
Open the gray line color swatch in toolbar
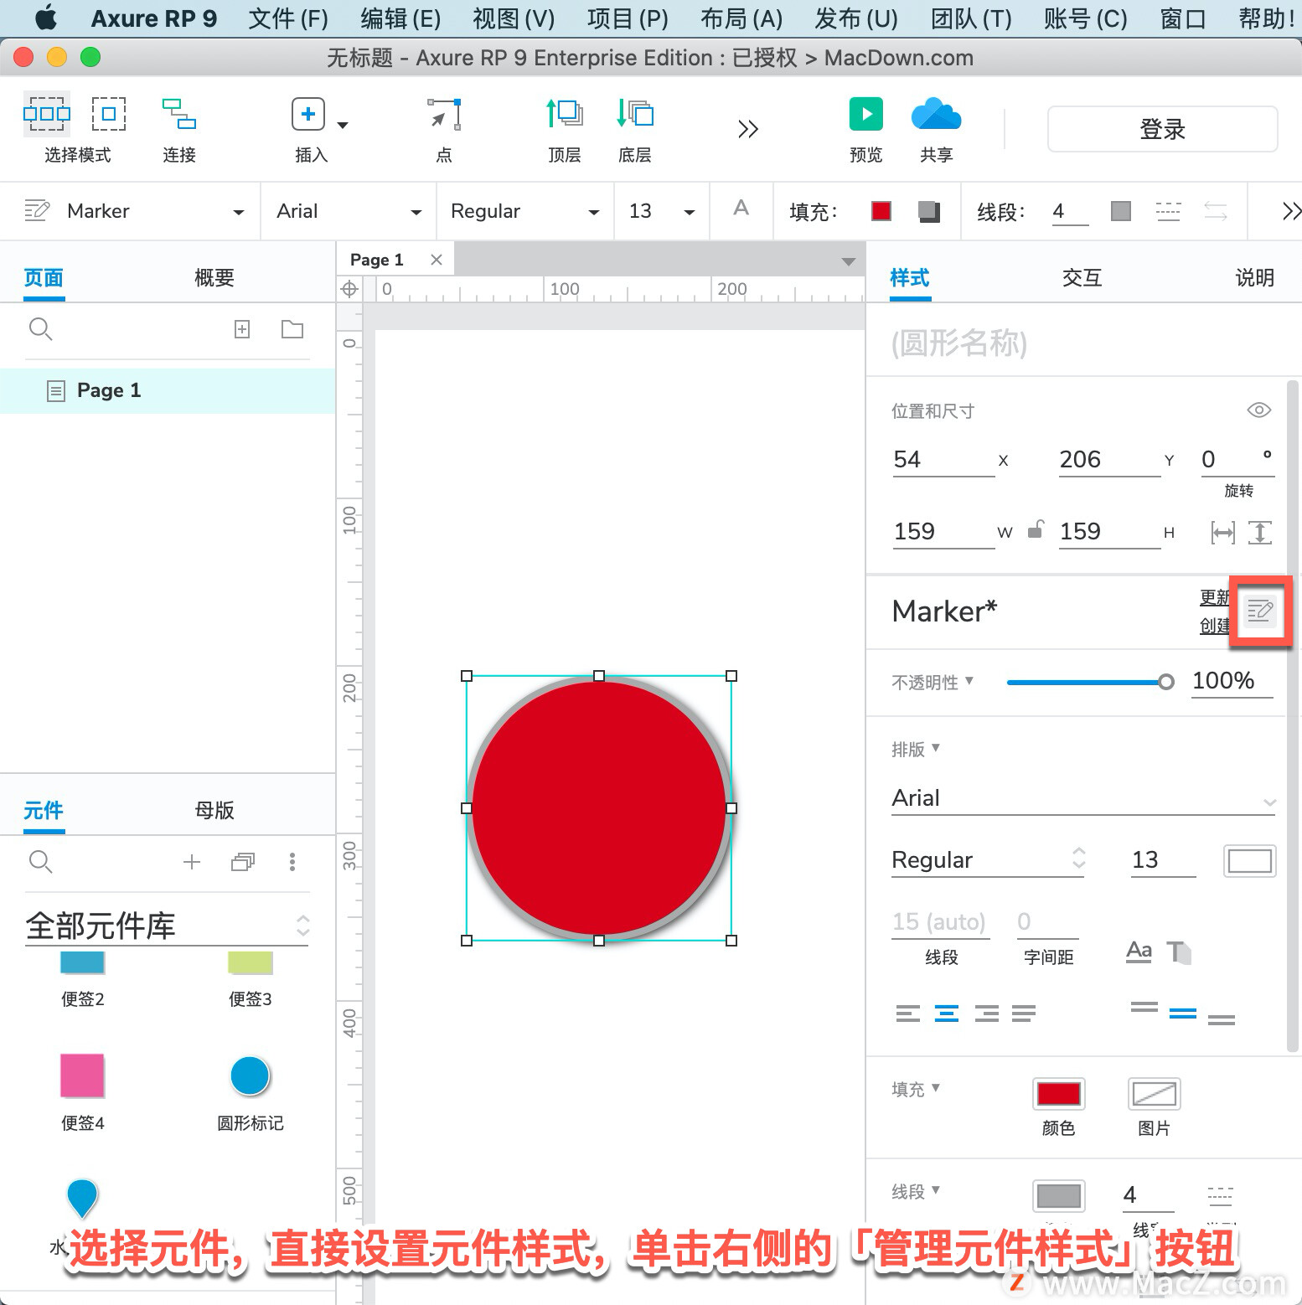(1120, 211)
